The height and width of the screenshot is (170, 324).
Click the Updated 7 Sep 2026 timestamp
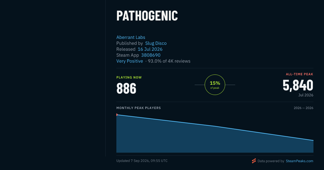tap(142, 161)
